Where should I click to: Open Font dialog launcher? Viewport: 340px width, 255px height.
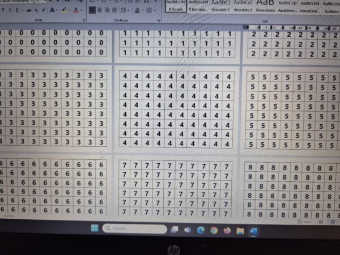pos(84,20)
